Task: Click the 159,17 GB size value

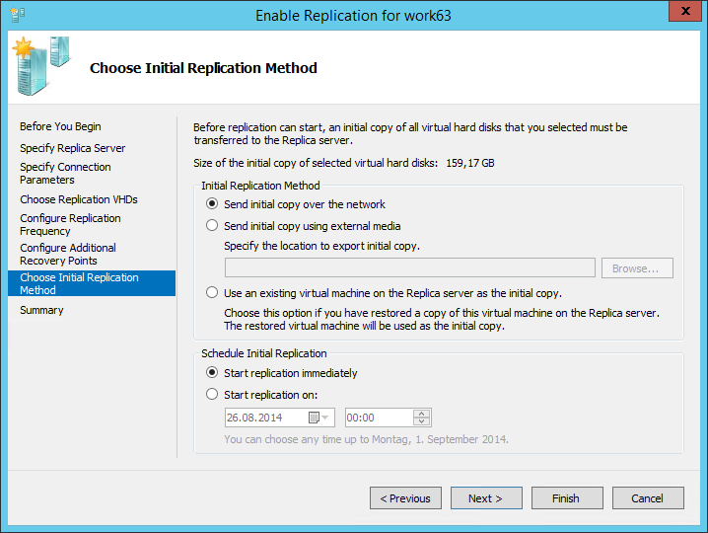Action: coord(470,163)
